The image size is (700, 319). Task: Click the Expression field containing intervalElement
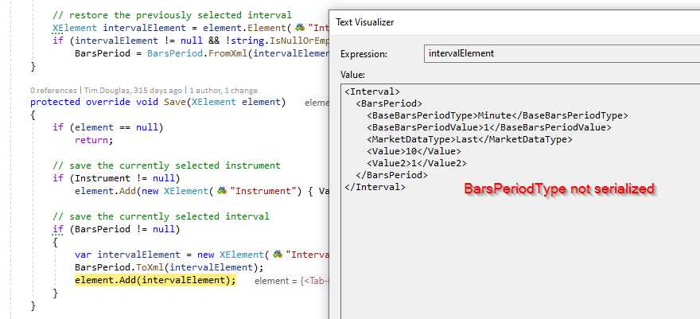click(x=562, y=53)
